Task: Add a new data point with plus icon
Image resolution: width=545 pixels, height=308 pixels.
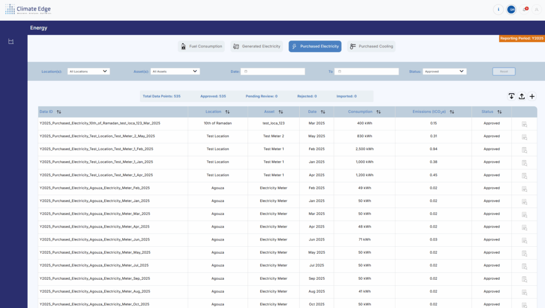Action: [x=532, y=96]
